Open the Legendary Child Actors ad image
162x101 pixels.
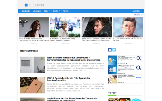[97, 27]
